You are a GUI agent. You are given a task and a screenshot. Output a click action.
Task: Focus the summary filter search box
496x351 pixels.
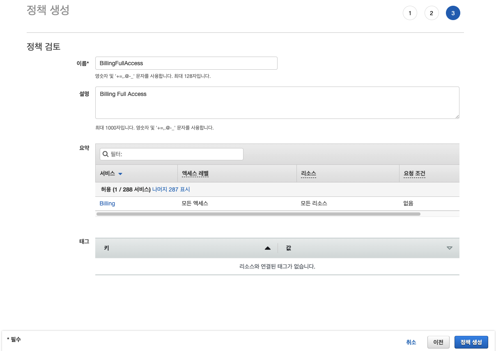pyautogui.click(x=172, y=154)
